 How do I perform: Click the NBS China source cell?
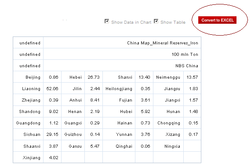pyautogui.click(x=122, y=66)
